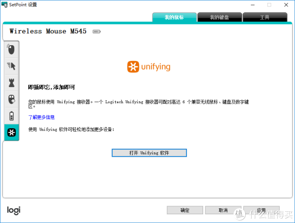
Task: Click the Wireless Mouse M545 device name
Action: click(48, 31)
